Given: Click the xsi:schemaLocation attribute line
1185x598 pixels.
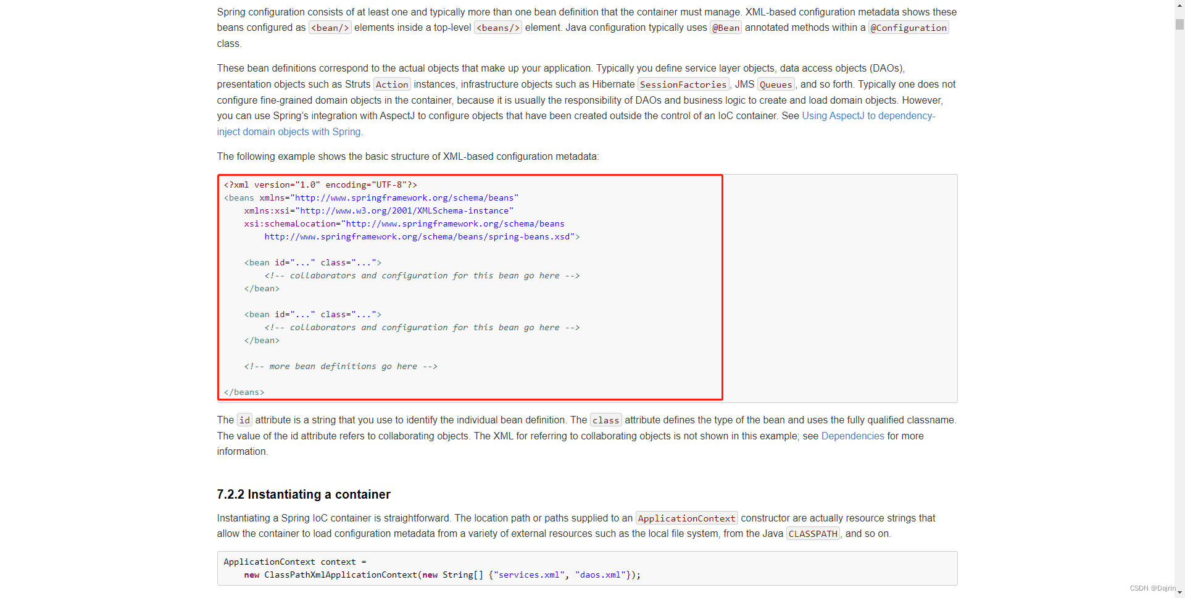Looking at the screenshot, I should [x=404, y=224].
